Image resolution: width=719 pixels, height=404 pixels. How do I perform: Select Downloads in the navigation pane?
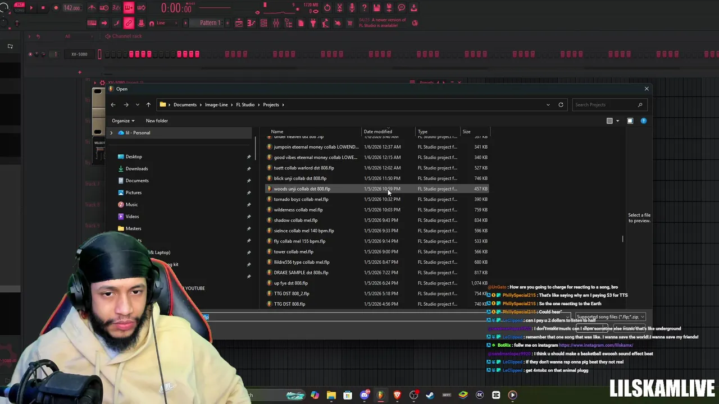(136, 169)
